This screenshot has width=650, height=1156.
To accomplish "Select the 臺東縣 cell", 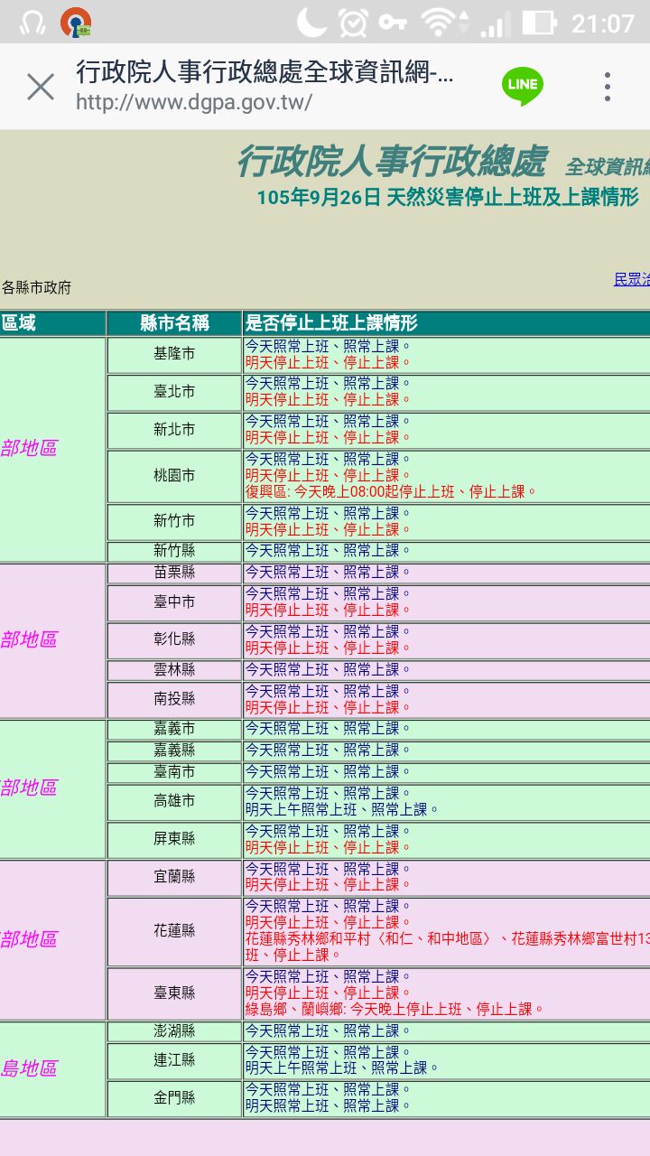I will click(174, 993).
